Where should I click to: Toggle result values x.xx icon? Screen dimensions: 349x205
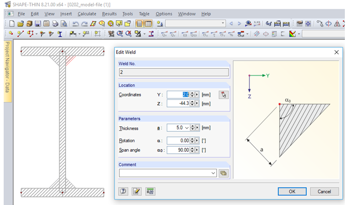pos(257,23)
